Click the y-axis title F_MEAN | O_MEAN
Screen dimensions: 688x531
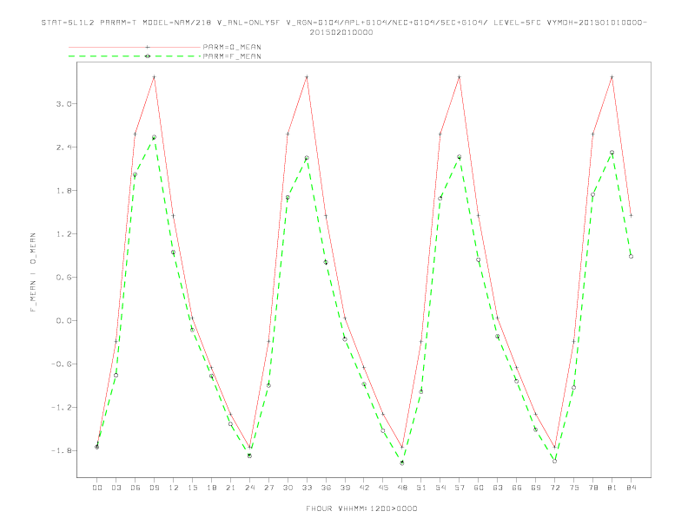[x=33, y=272]
